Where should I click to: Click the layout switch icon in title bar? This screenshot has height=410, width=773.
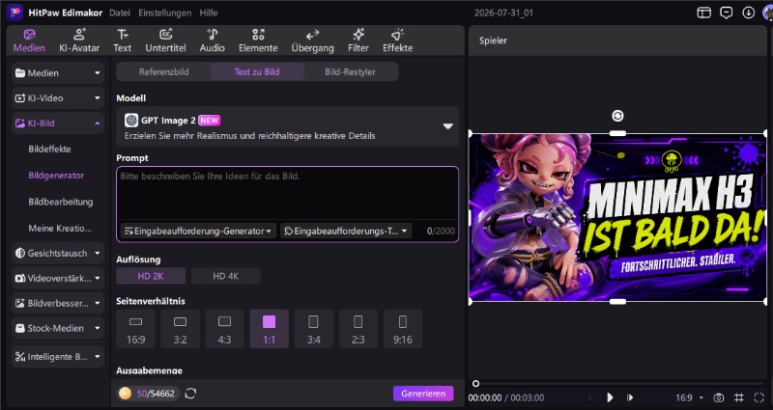(x=703, y=13)
